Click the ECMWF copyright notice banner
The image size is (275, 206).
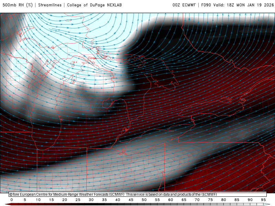coord(138,194)
